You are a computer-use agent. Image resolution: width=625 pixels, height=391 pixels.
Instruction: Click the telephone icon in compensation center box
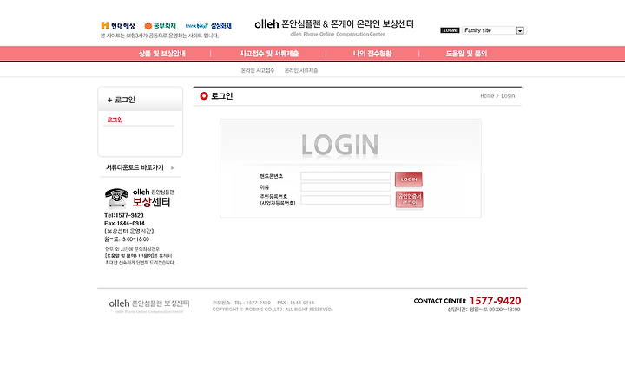pyautogui.click(x=116, y=198)
